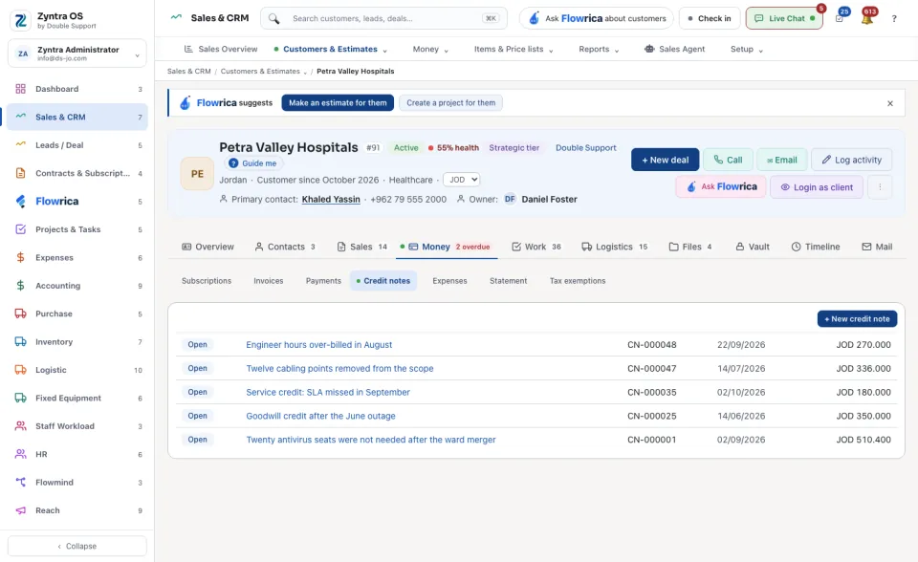The height and width of the screenshot is (562, 918).
Task: Open the Sales tab with 14 items
Action: point(361,247)
